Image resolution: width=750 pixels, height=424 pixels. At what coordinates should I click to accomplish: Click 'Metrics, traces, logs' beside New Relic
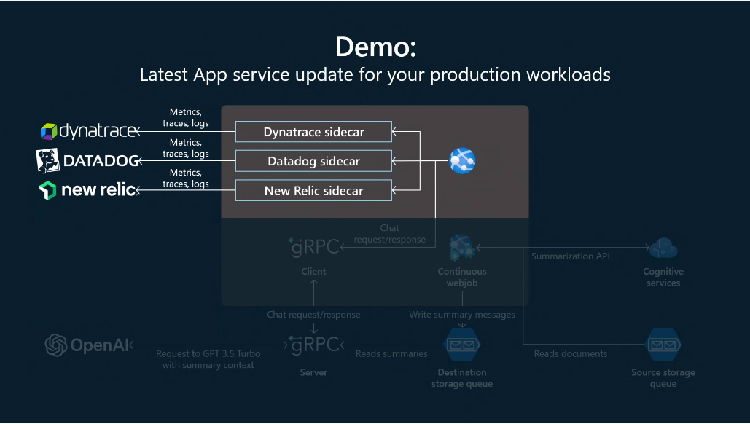coord(186,178)
